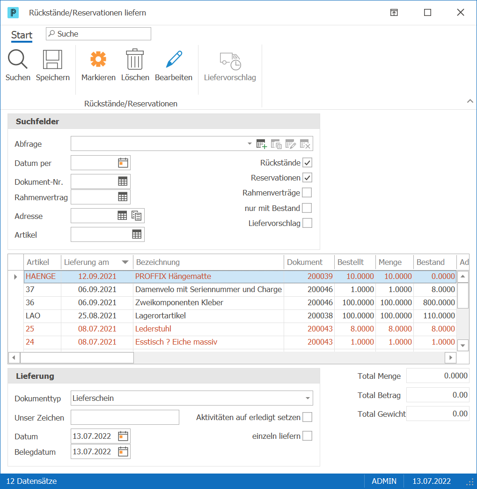Open calendar for Datum per
The height and width of the screenshot is (489, 477).
point(123,163)
